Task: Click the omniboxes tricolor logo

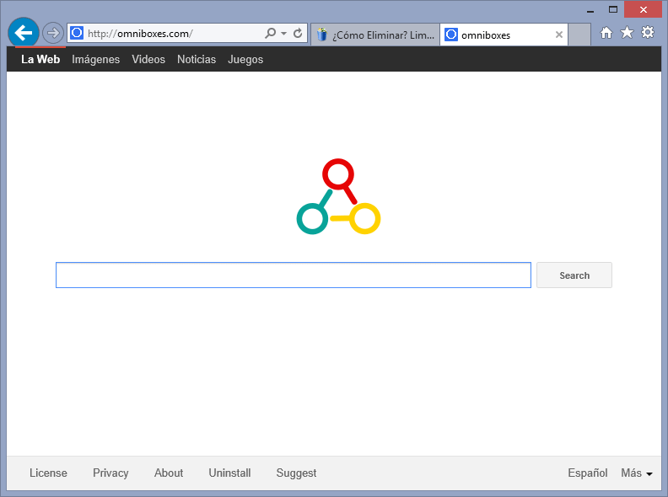Action: (x=338, y=196)
